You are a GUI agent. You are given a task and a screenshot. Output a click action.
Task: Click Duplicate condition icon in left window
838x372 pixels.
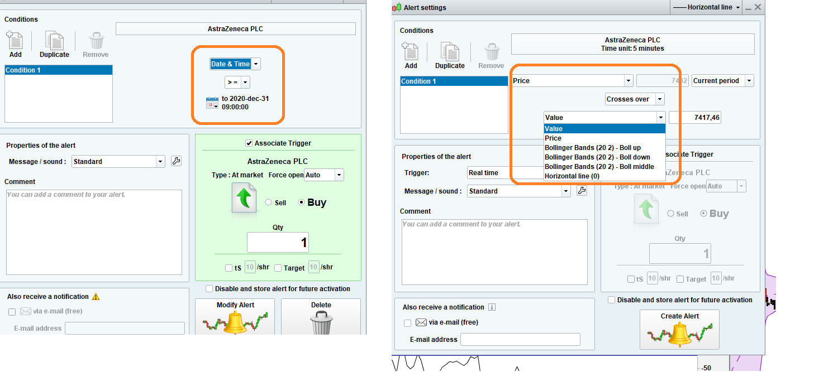click(x=54, y=41)
